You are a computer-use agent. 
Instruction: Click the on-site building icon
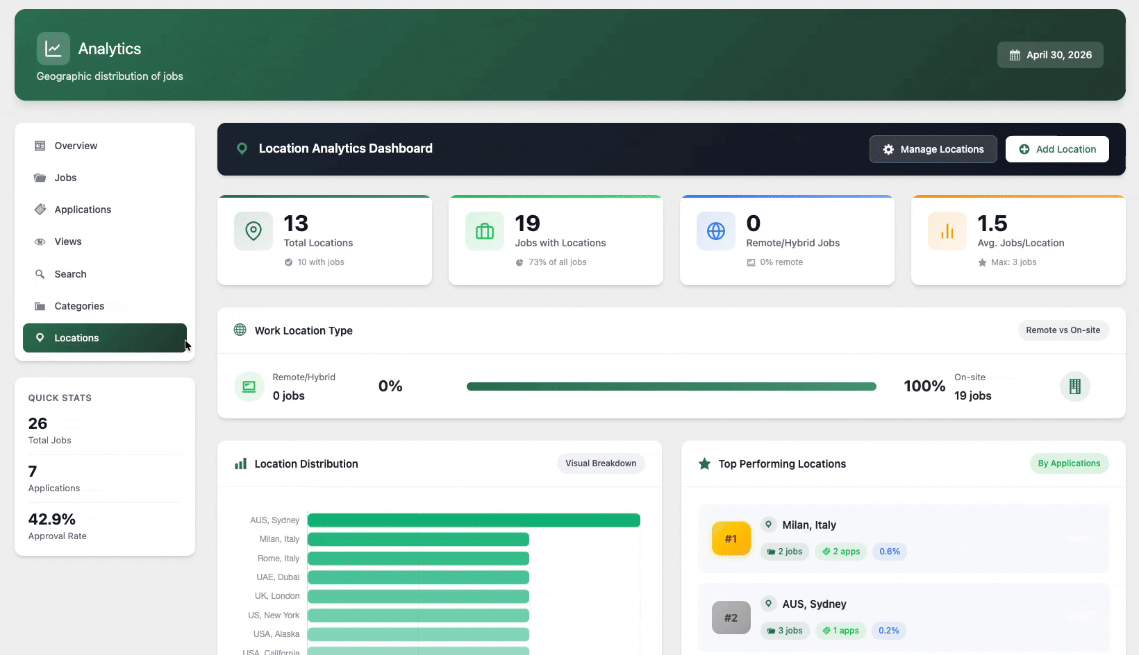tap(1074, 386)
